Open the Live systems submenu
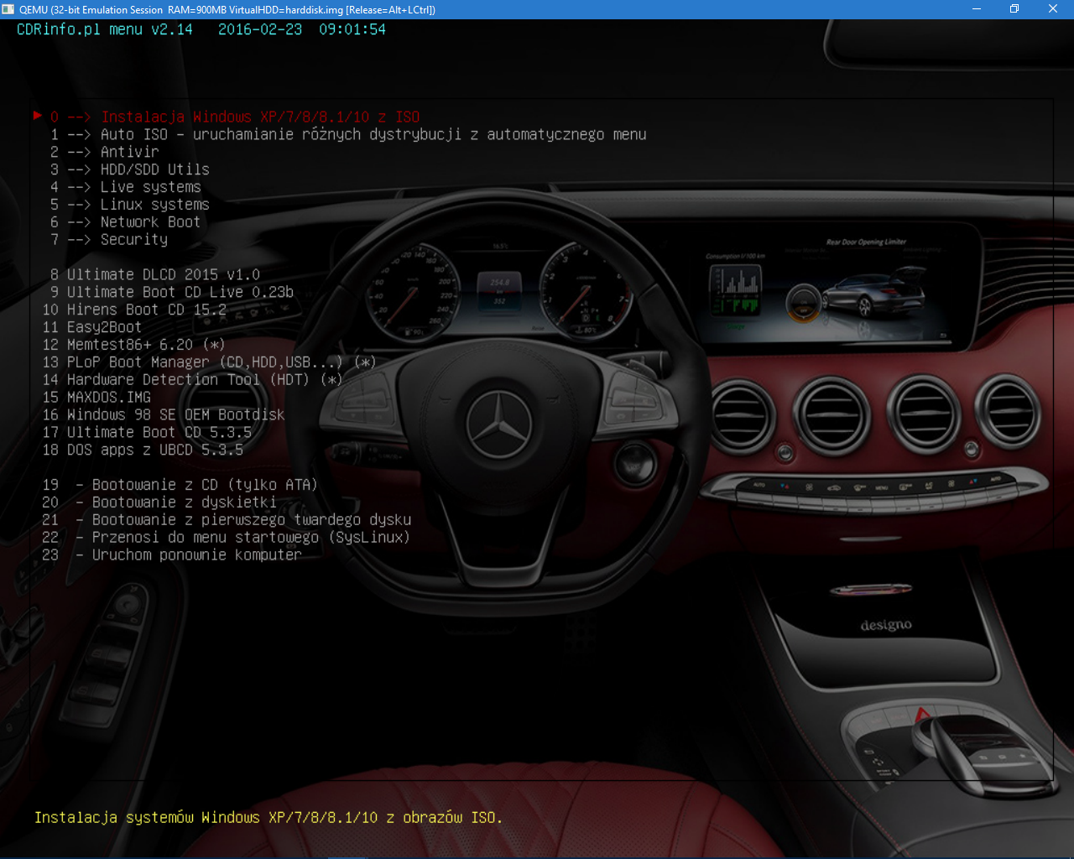The height and width of the screenshot is (859, 1074). 126,188
